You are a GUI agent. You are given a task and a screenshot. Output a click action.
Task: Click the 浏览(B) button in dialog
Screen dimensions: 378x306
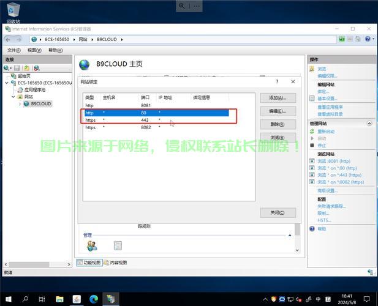pos(278,137)
